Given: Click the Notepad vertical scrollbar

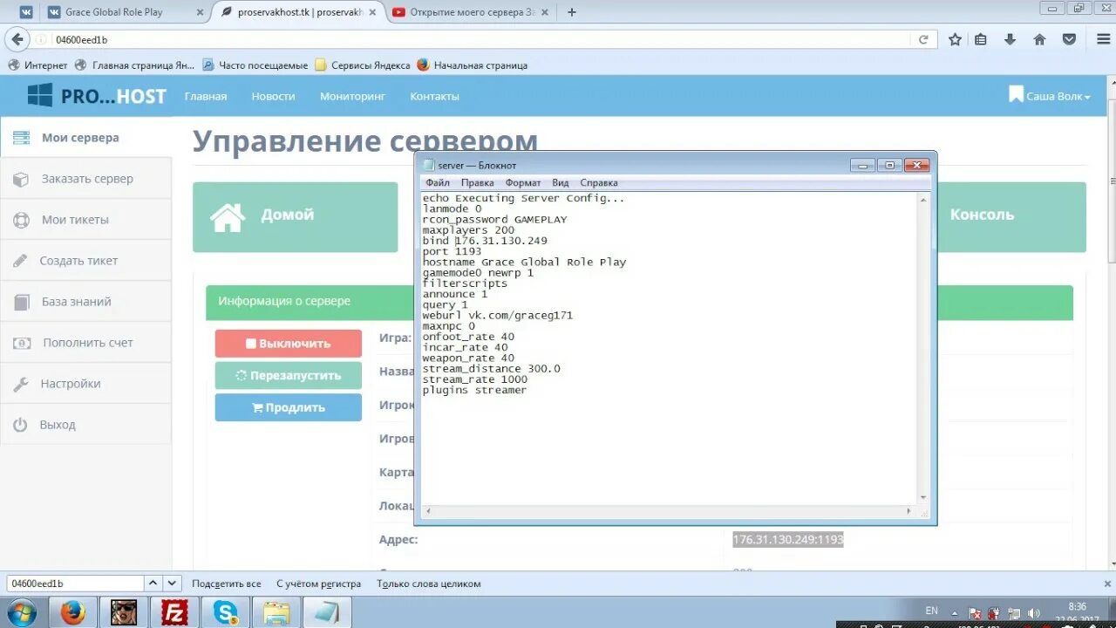Looking at the screenshot, I should click(x=923, y=349).
